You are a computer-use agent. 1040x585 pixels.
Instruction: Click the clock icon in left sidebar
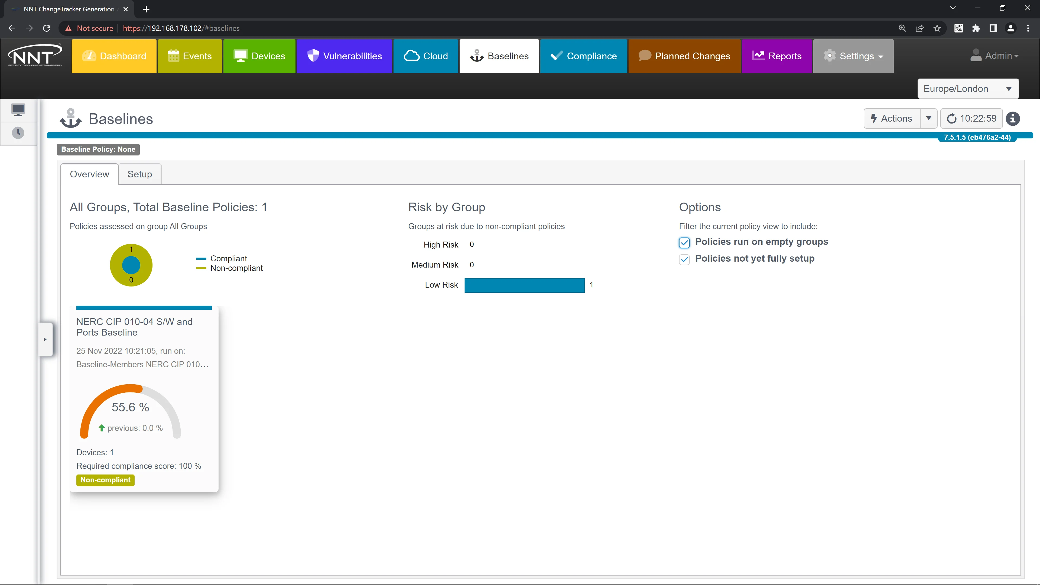18,133
